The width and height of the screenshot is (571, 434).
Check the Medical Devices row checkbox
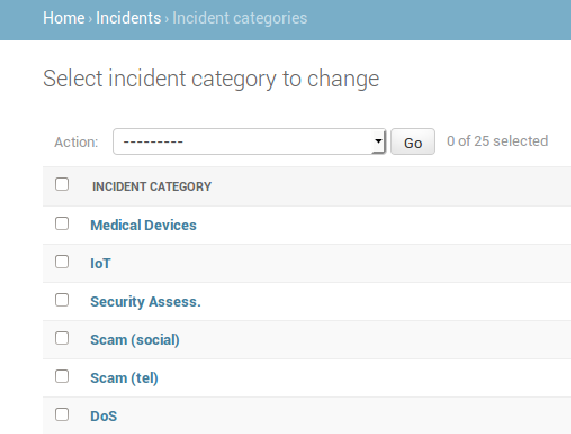pyautogui.click(x=62, y=223)
